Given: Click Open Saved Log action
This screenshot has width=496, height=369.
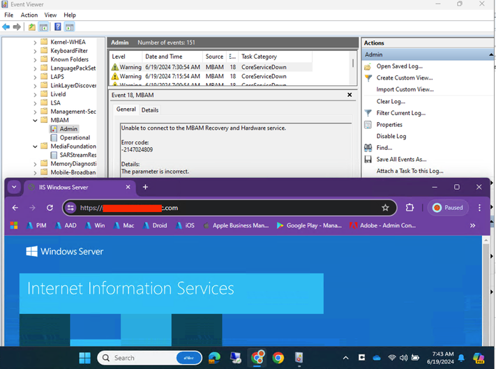Looking at the screenshot, I should coord(399,66).
